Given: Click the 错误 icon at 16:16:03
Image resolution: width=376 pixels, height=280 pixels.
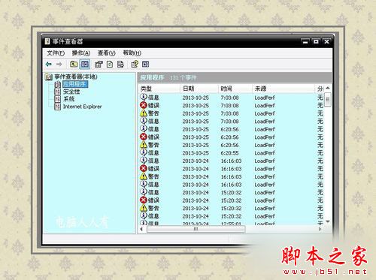Looking at the screenshot, I should (144, 168).
